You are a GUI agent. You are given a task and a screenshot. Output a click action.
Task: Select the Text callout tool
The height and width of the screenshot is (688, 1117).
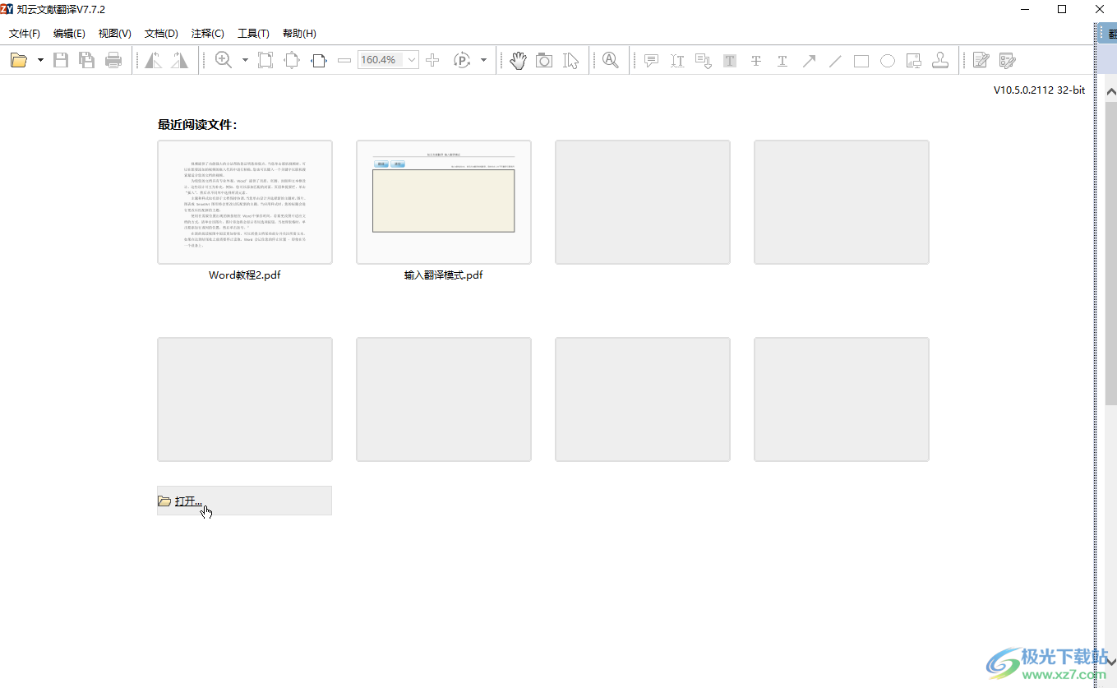[704, 61]
